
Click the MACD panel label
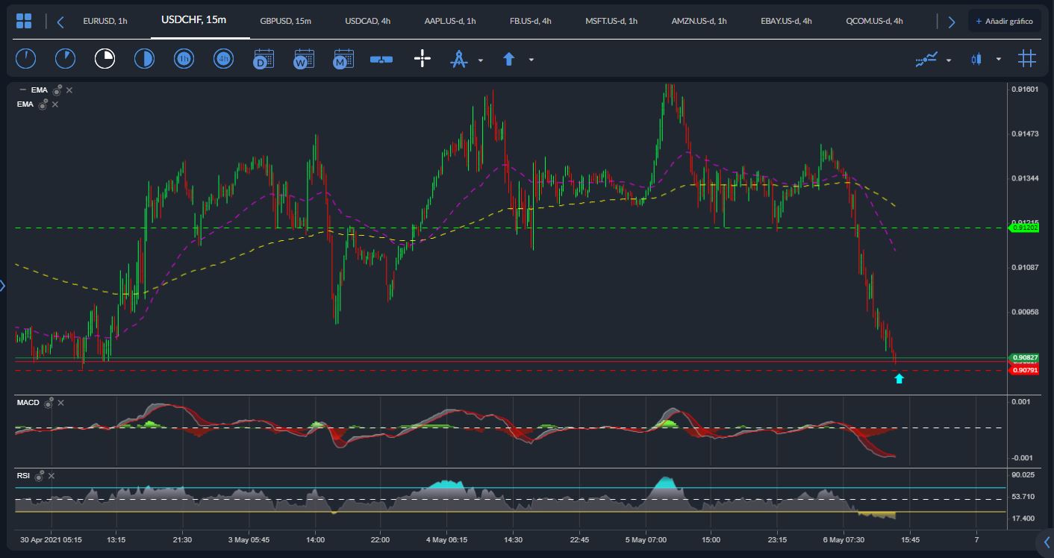[x=28, y=403]
